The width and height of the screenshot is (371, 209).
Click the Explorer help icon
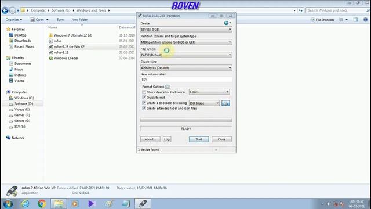point(366,20)
